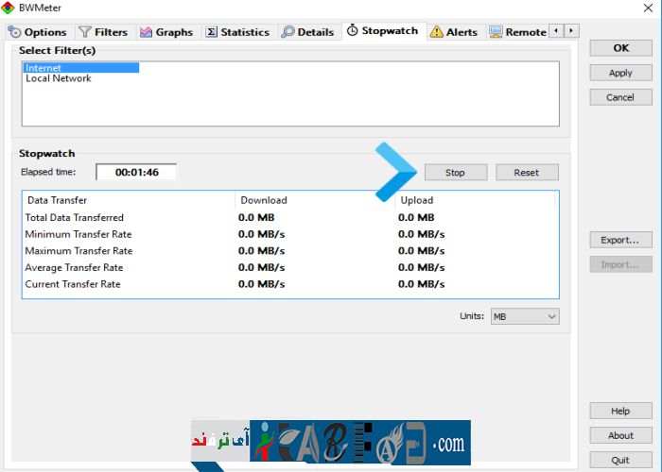
Task: Click the Statistics sigma icon
Action: click(x=211, y=32)
